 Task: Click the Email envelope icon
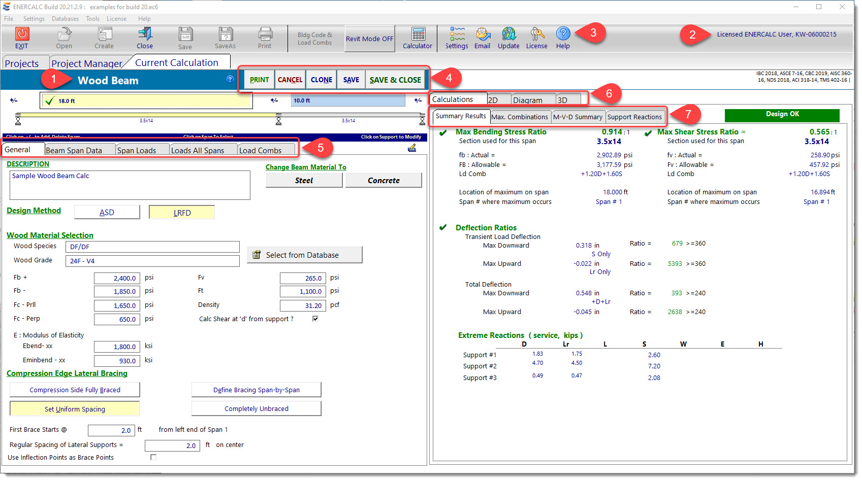point(482,35)
